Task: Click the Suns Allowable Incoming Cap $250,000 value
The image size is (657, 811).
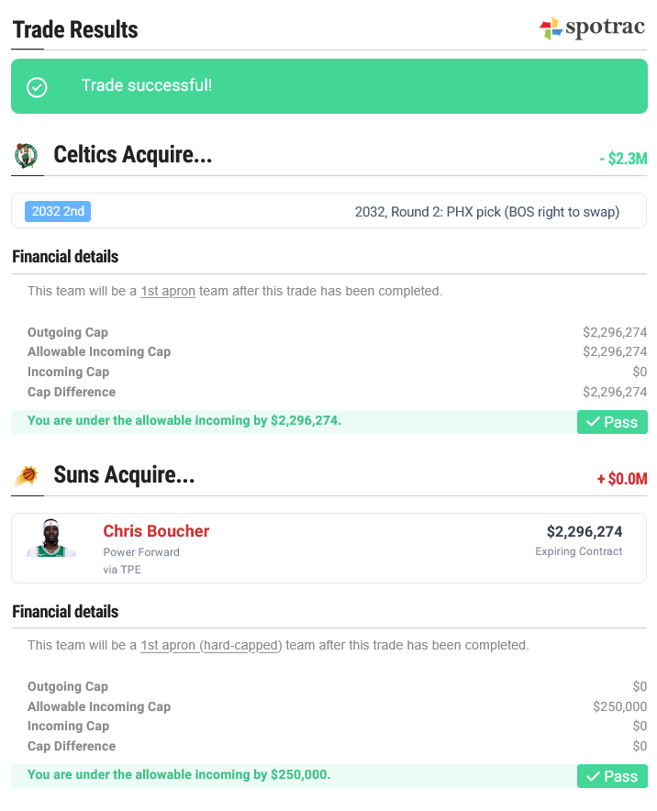Action: coord(619,706)
